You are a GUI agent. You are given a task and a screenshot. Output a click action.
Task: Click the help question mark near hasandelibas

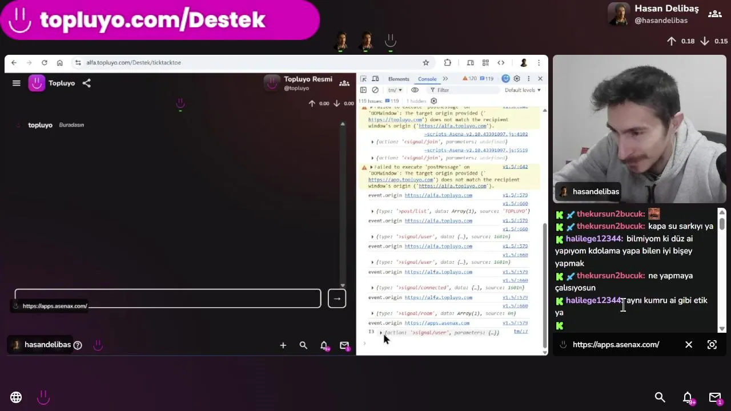coord(78,345)
